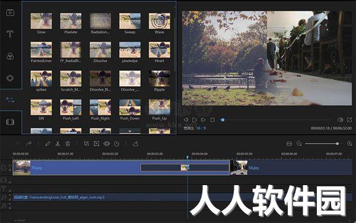The width and height of the screenshot is (356, 223).
Task: Select the Wave transition
Action: click(x=159, y=21)
